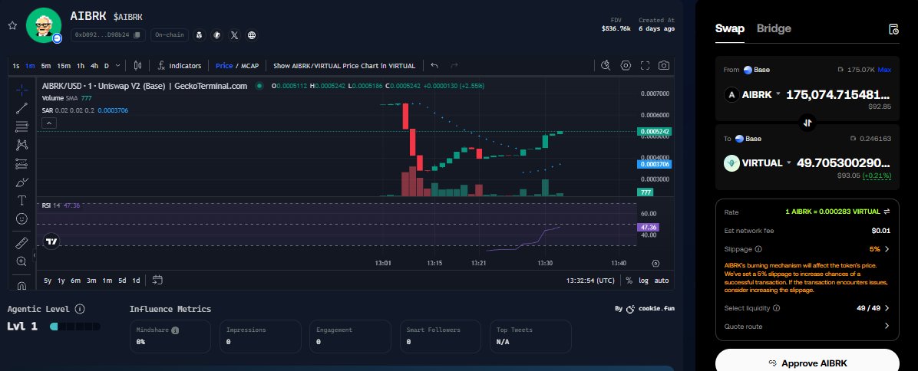Take a chart snapshot with camera icon
The height and width of the screenshot is (371, 918).
tap(664, 65)
